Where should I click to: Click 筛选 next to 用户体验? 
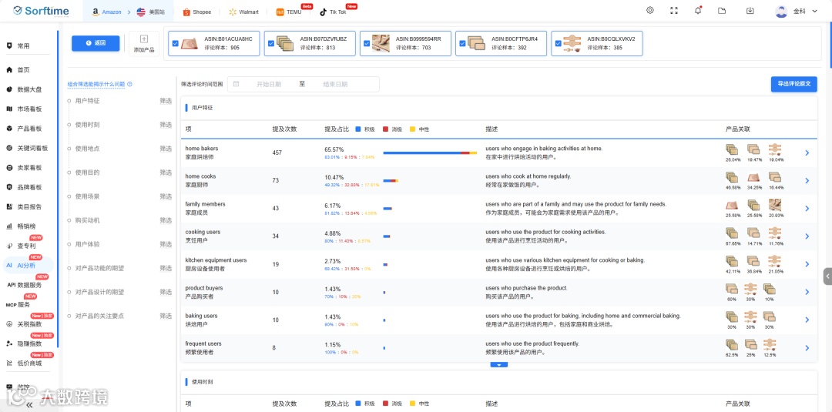click(166, 244)
